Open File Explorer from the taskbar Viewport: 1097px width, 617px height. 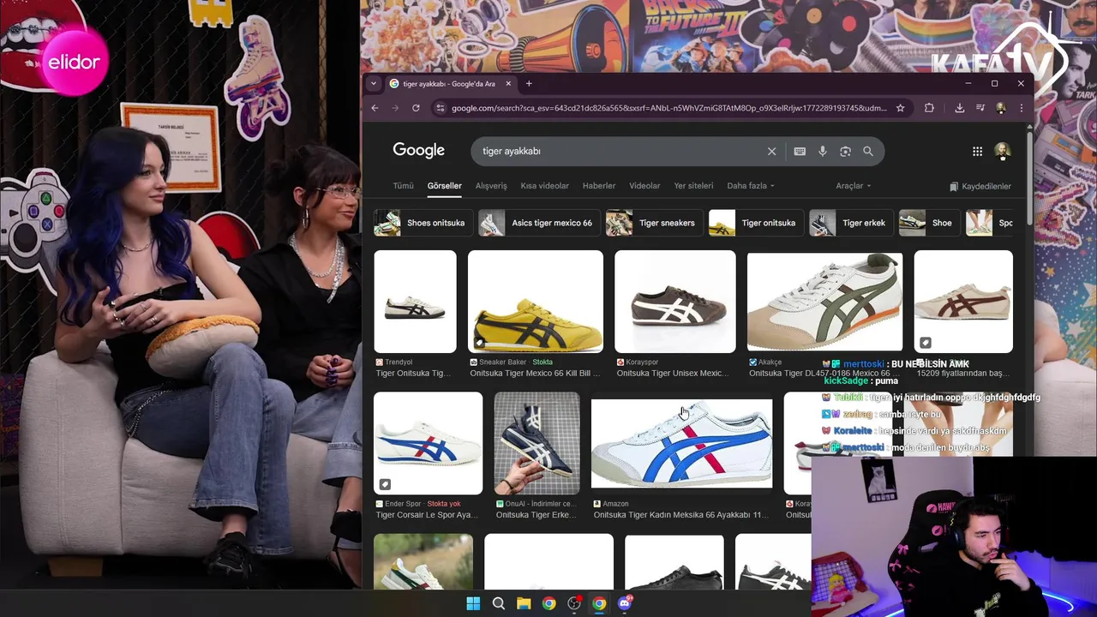click(524, 603)
